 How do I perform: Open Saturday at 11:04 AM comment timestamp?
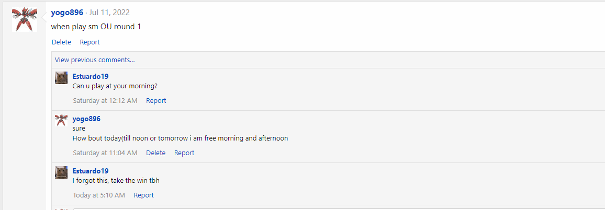105,153
